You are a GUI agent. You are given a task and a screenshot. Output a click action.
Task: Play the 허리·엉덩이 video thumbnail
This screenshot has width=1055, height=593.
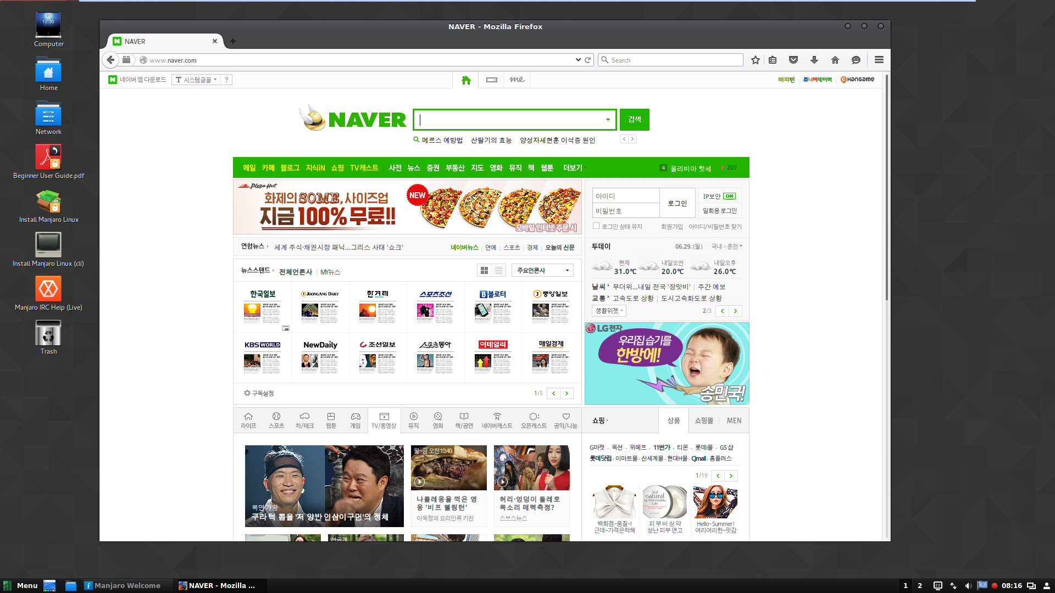(531, 467)
